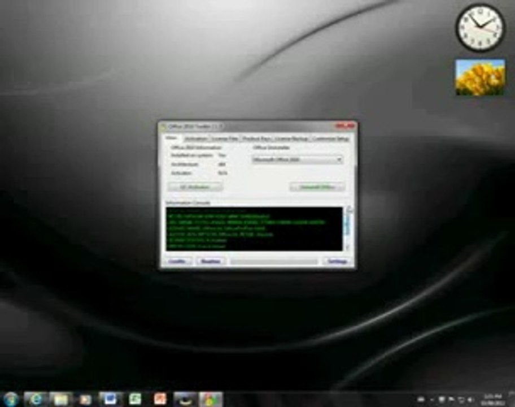Click the console scrollbar down arrow
Image resolution: width=515 pixels, height=407 pixels.
348,248
